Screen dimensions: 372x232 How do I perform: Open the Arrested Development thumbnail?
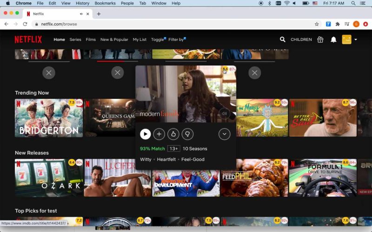point(186,183)
